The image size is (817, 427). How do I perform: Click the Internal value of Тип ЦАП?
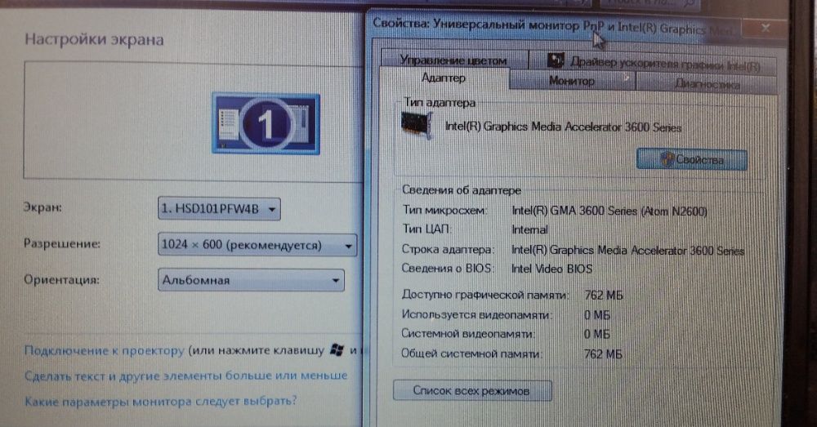(x=529, y=229)
